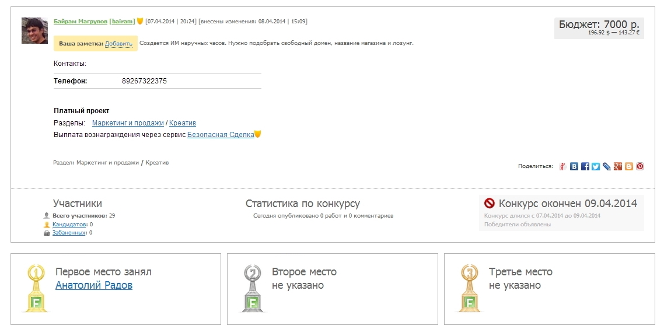Click the Телефон: label
Screen dimensions: 664x329
70,81
